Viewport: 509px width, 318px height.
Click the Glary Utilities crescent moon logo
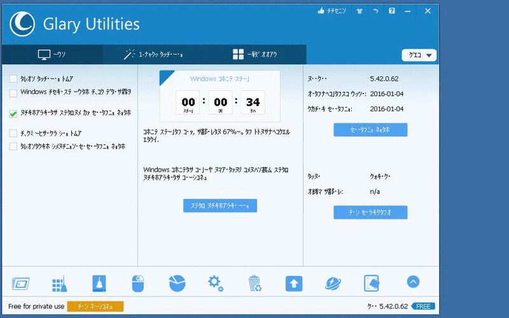point(22,24)
